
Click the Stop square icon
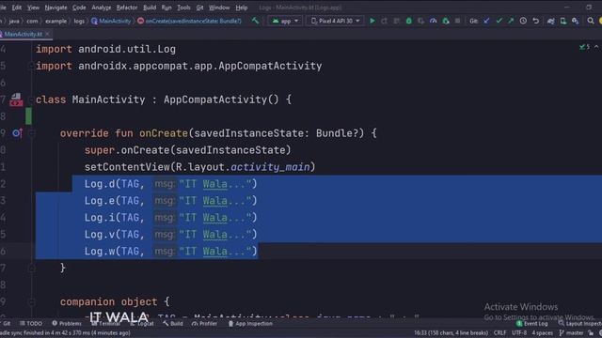click(x=457, y=21)
